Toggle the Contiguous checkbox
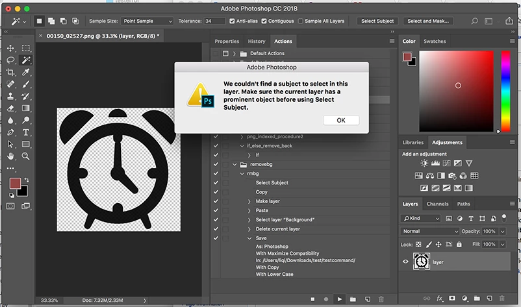The height and width of the screenshot is (307, 521). click(264, 21)
